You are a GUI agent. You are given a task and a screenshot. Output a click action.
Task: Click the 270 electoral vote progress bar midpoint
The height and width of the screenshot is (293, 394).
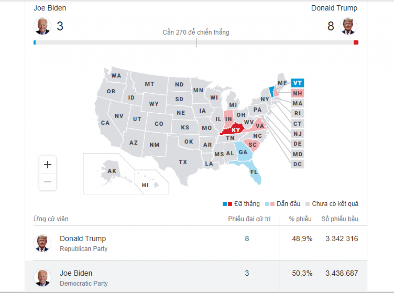tap(196, 42)
